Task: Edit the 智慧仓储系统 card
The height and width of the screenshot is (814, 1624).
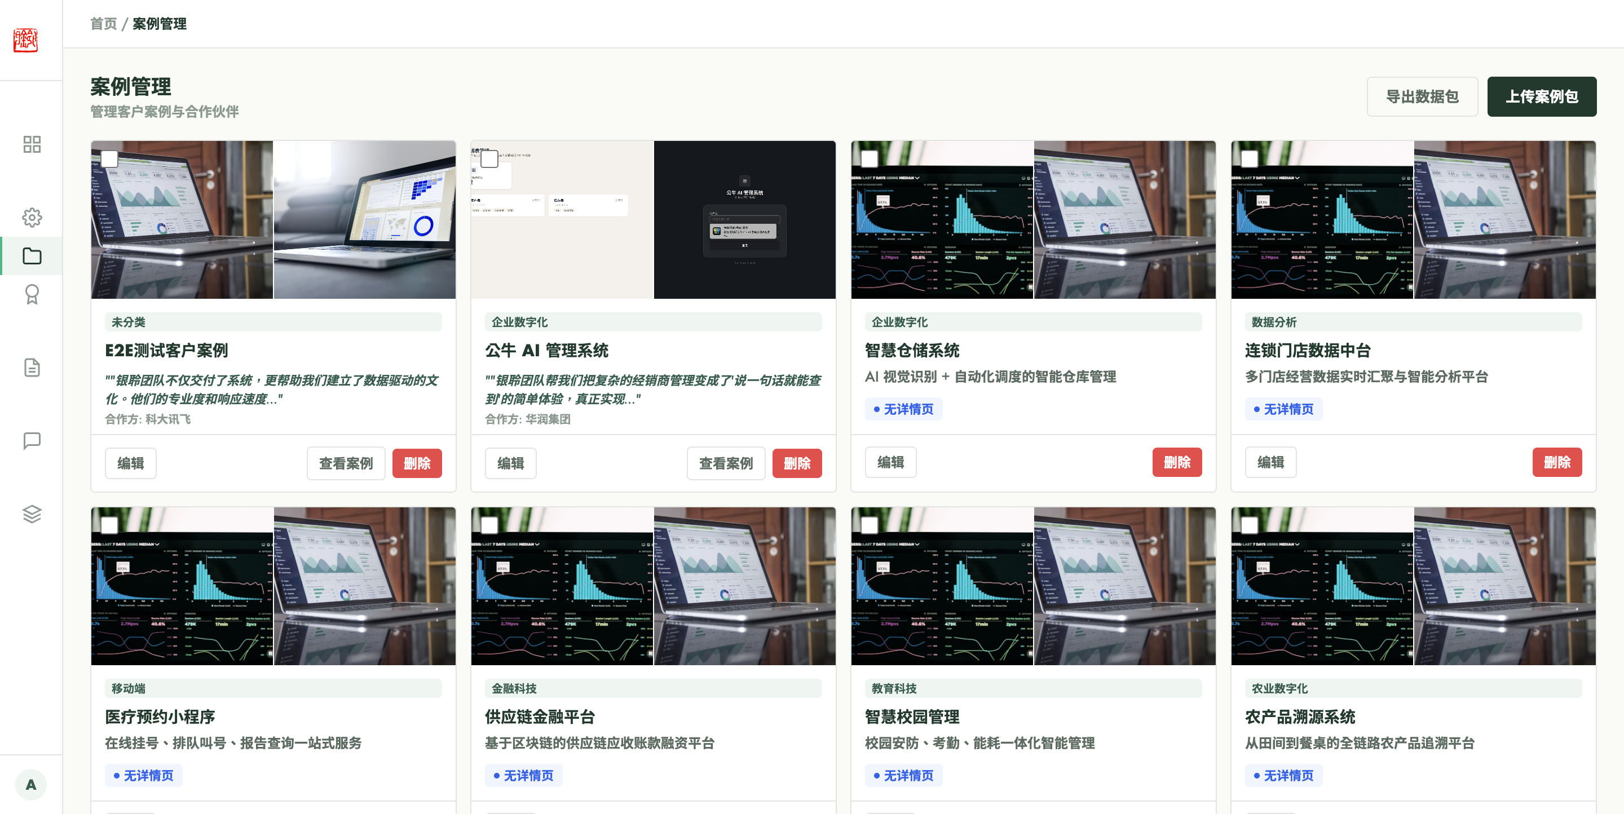Action: coord(891,462)
